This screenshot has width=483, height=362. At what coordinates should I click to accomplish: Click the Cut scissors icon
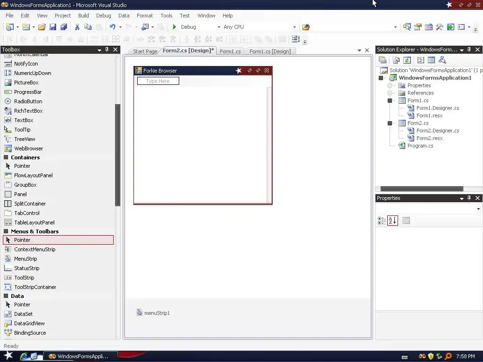click(77, 27)
